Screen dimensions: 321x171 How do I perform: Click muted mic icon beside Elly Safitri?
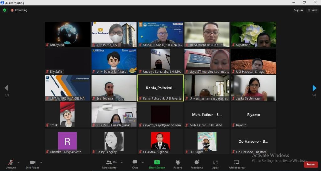click(x=47, y=72)
